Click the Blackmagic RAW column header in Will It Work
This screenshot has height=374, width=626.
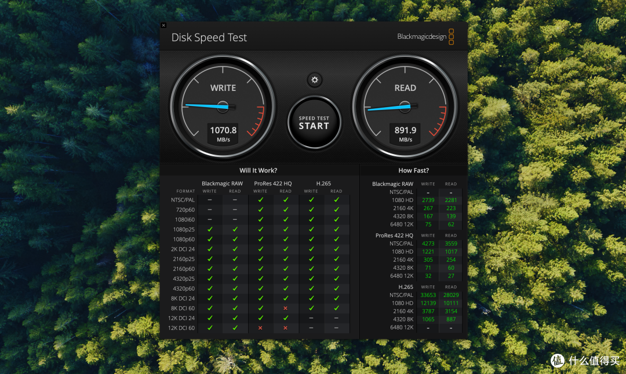pos(222,184)
